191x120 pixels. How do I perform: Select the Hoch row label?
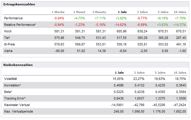point(8,31)
